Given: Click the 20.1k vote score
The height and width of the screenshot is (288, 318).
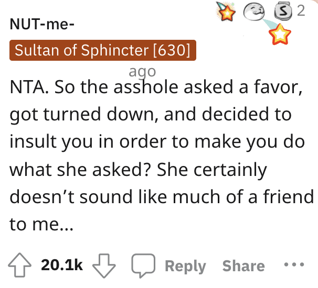Looking at the screenshot, I should point(62,265).
